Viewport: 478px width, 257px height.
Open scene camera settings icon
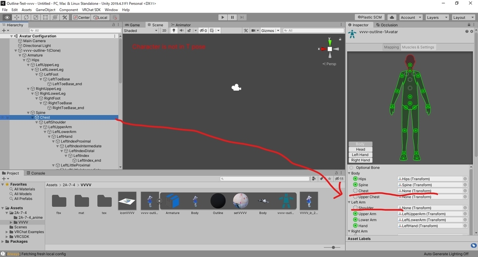point(254,31)
